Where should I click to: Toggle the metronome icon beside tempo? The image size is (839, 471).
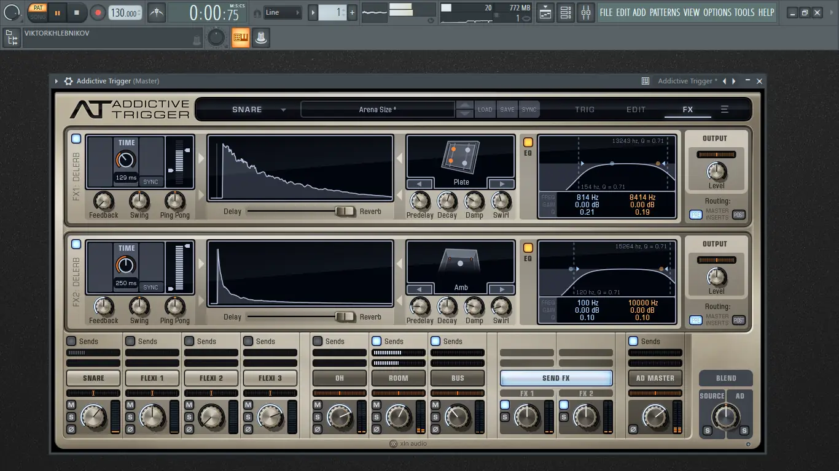tap(157, 12)
